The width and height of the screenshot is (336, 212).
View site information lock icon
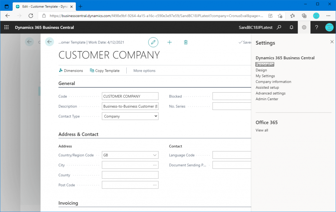click(x=44, y=16)
